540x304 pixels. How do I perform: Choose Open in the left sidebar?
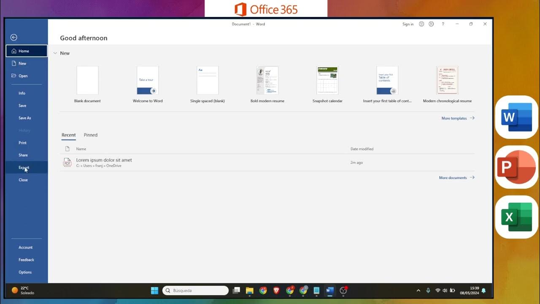27,76
